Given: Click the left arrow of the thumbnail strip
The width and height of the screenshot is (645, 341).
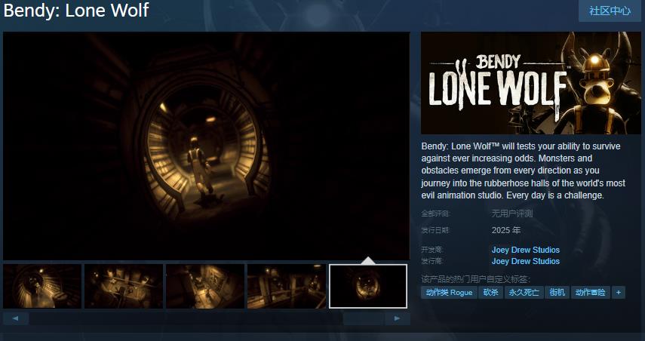Looking at the screenshot, I should coord(16,318).
